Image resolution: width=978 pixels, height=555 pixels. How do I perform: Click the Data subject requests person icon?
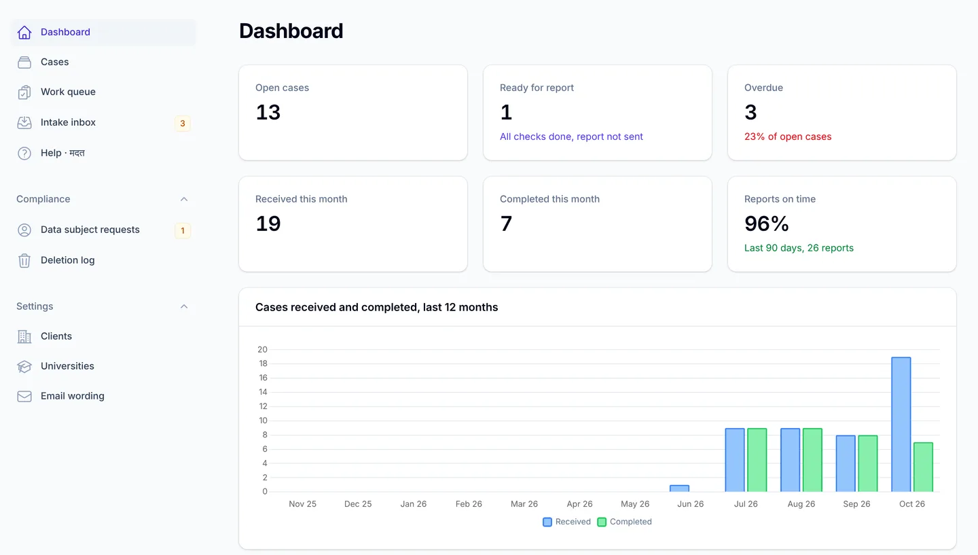point(24,230)
